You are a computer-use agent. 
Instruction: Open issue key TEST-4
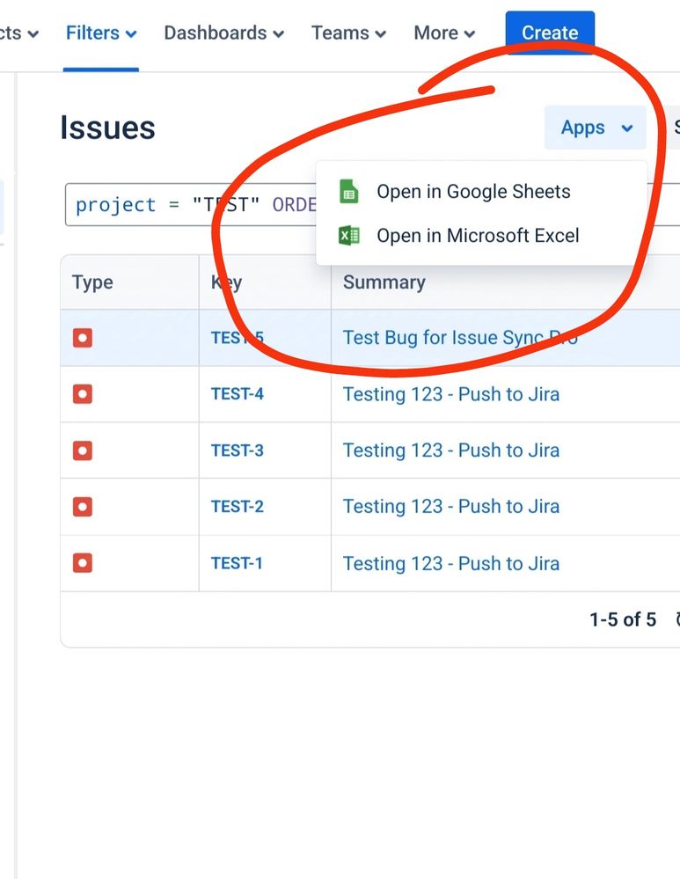tap(238, 394)
